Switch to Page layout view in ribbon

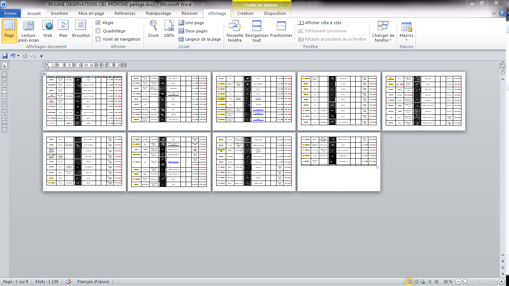9,30
